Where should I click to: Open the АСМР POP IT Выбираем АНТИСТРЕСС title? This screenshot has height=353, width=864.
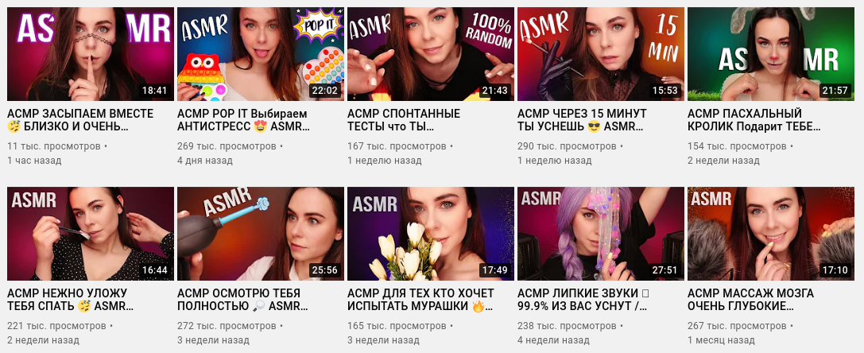click(243, 120)
